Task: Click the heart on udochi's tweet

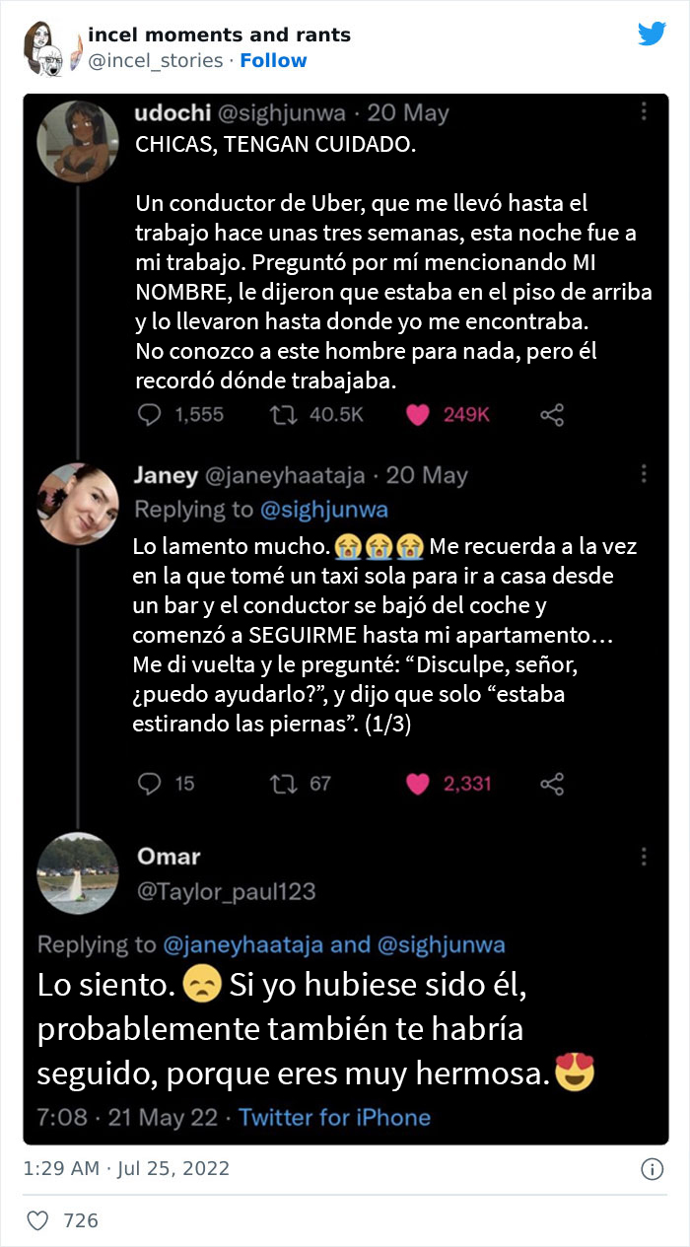Action: click(418, 415)
